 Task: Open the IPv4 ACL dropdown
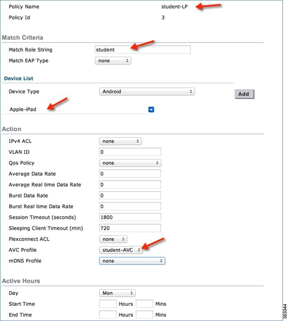tap(120, 141)
